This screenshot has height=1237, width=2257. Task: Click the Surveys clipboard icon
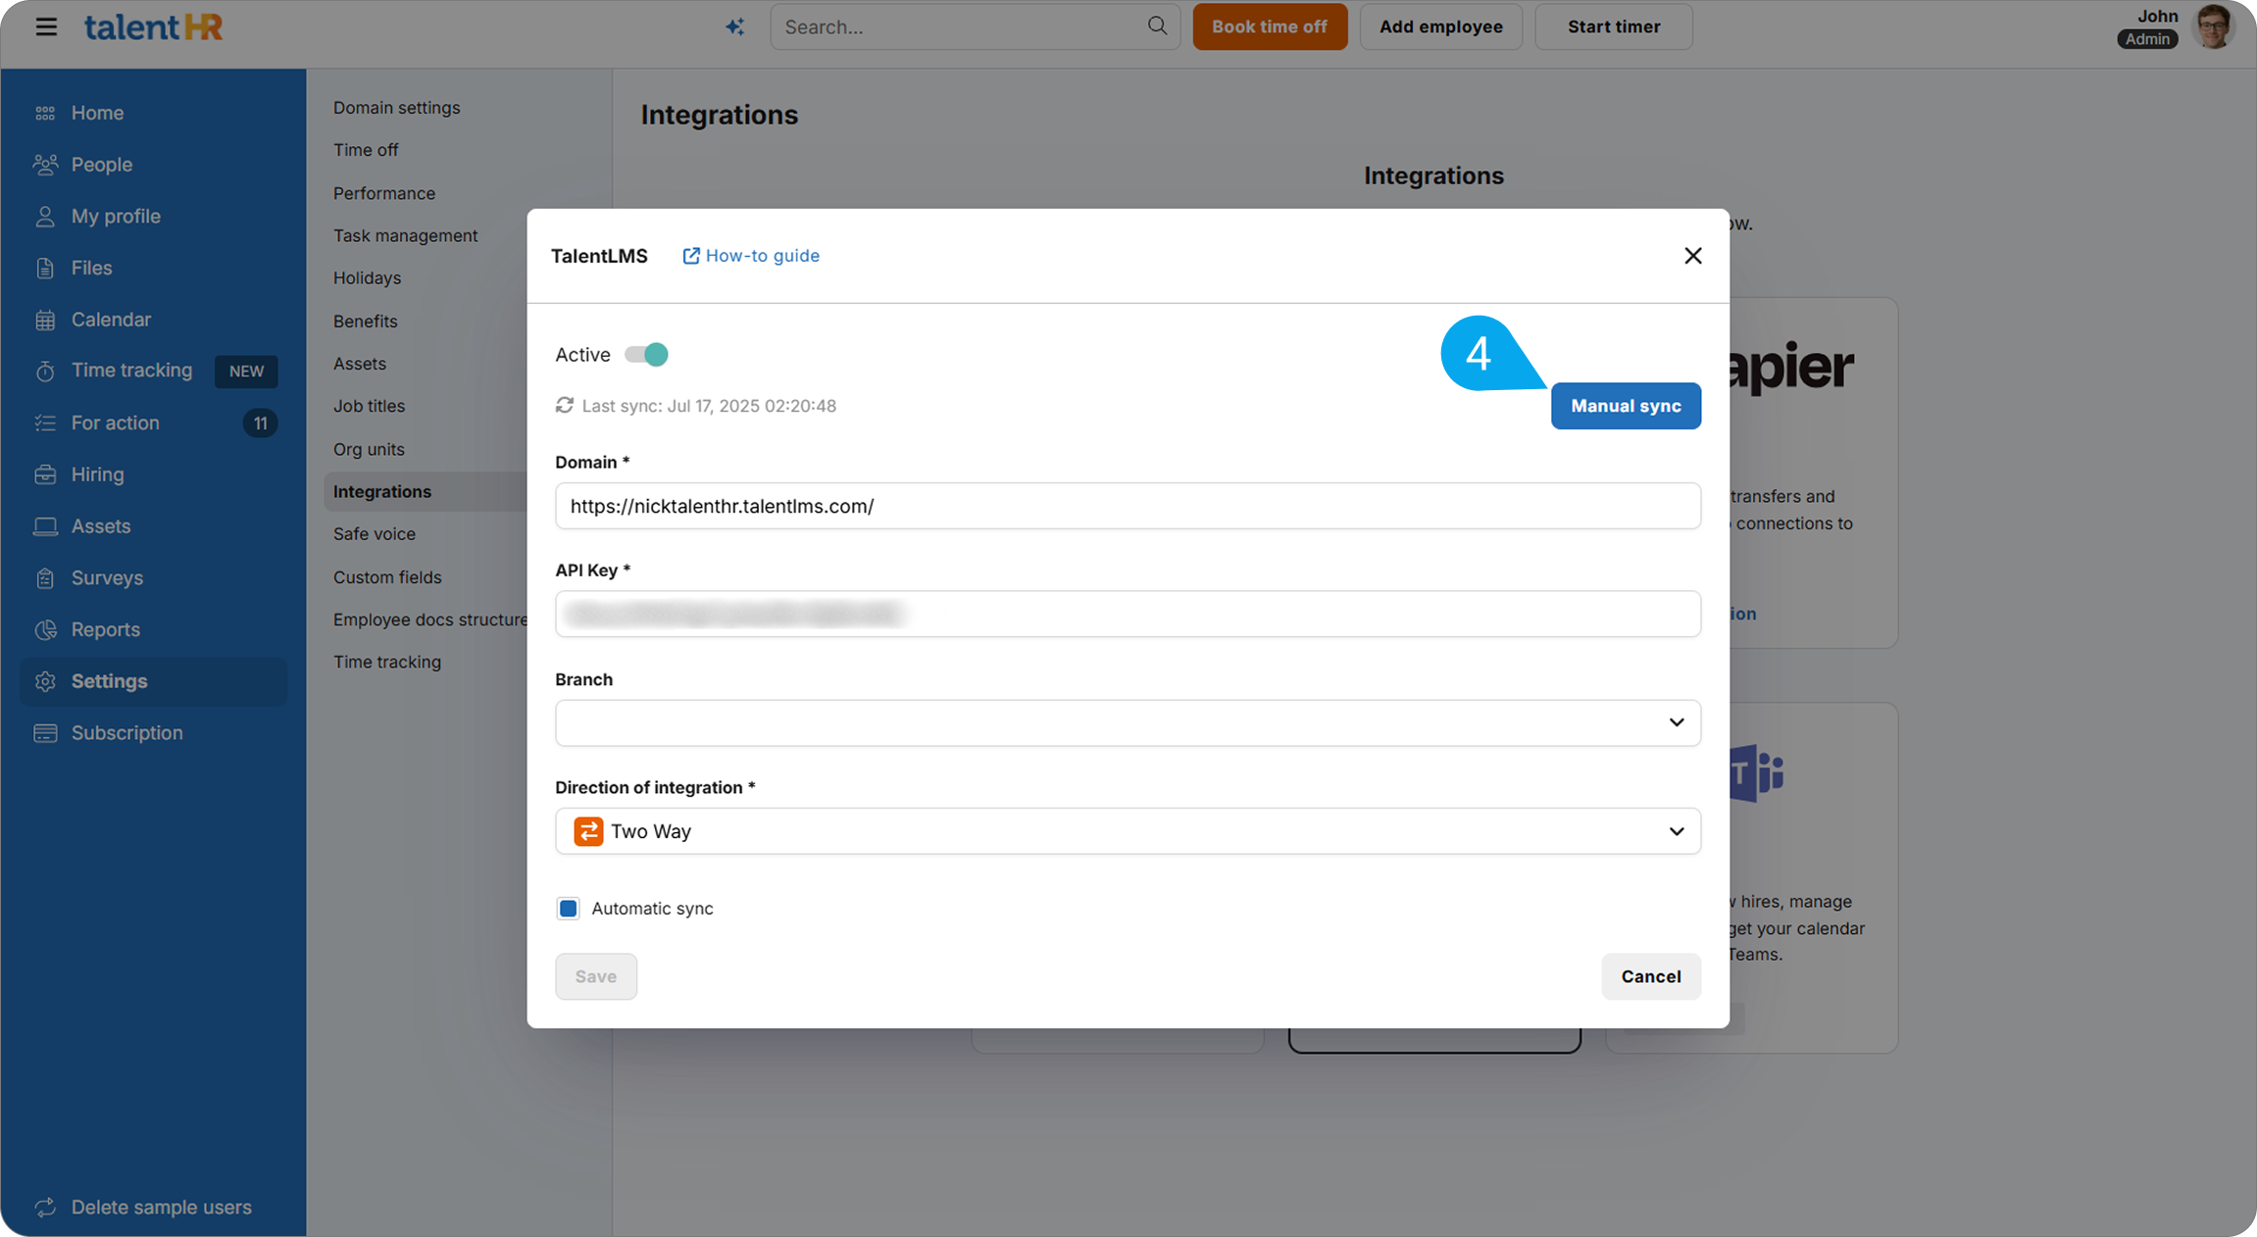pos(45,578)
